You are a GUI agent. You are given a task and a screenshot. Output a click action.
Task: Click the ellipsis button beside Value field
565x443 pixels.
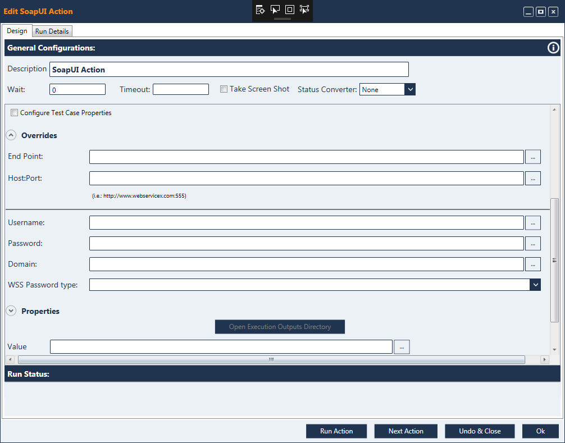(x=402, y=347)
